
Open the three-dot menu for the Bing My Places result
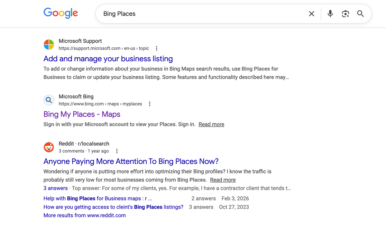click(x=149, y=104)
